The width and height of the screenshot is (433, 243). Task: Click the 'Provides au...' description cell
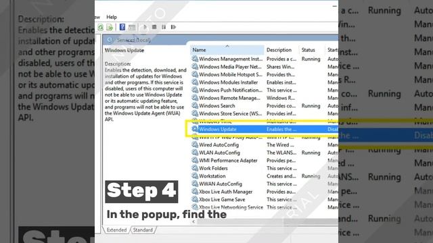[x=281, y=192]
